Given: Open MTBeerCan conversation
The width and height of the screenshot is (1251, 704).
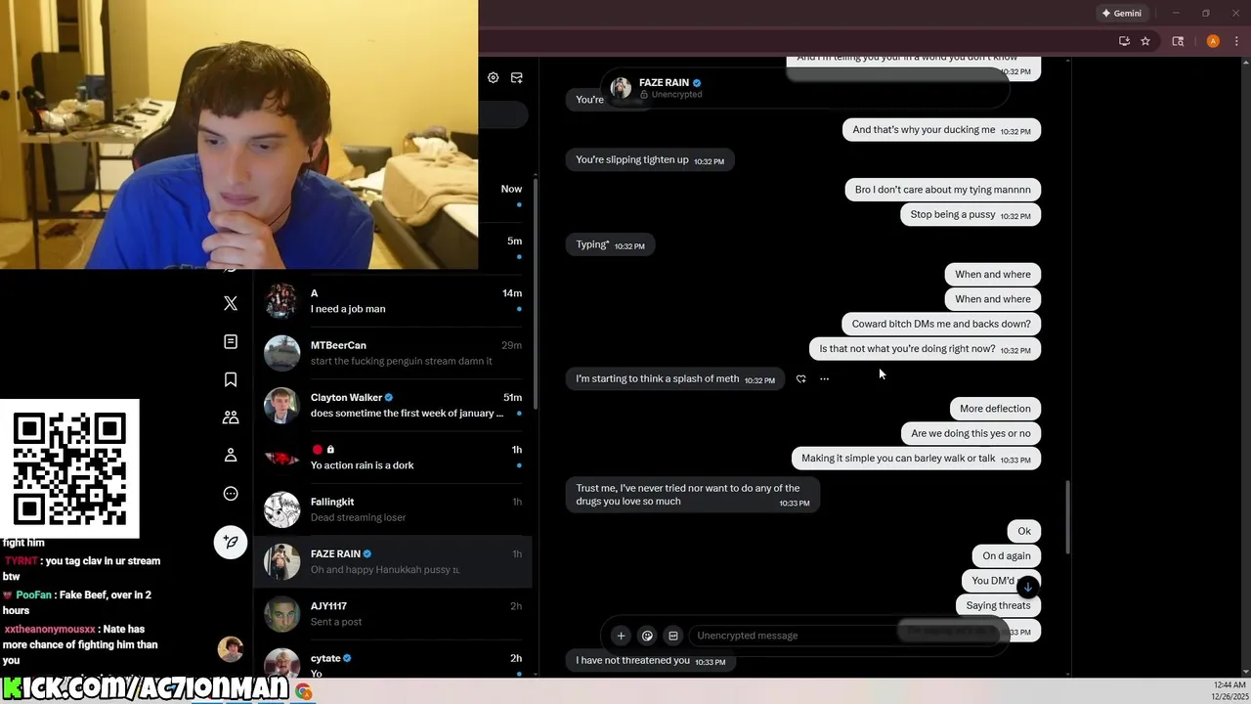Looking at the screenshot, I should (x=393, y=353).
